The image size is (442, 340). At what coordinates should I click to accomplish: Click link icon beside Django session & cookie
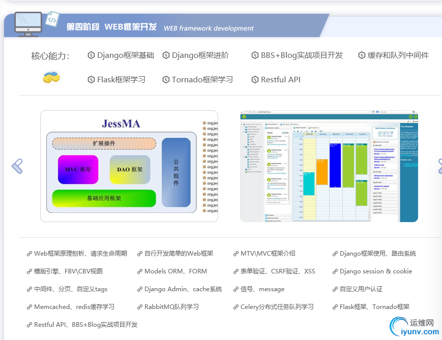pyautogui.click(x=335, y=271)
